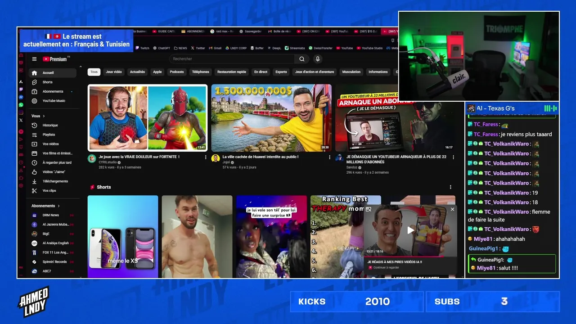Open options menu for Fortnite video
The width and height of the screenshot is (576, 324).
pyautogui.click(x=206, y=157)
